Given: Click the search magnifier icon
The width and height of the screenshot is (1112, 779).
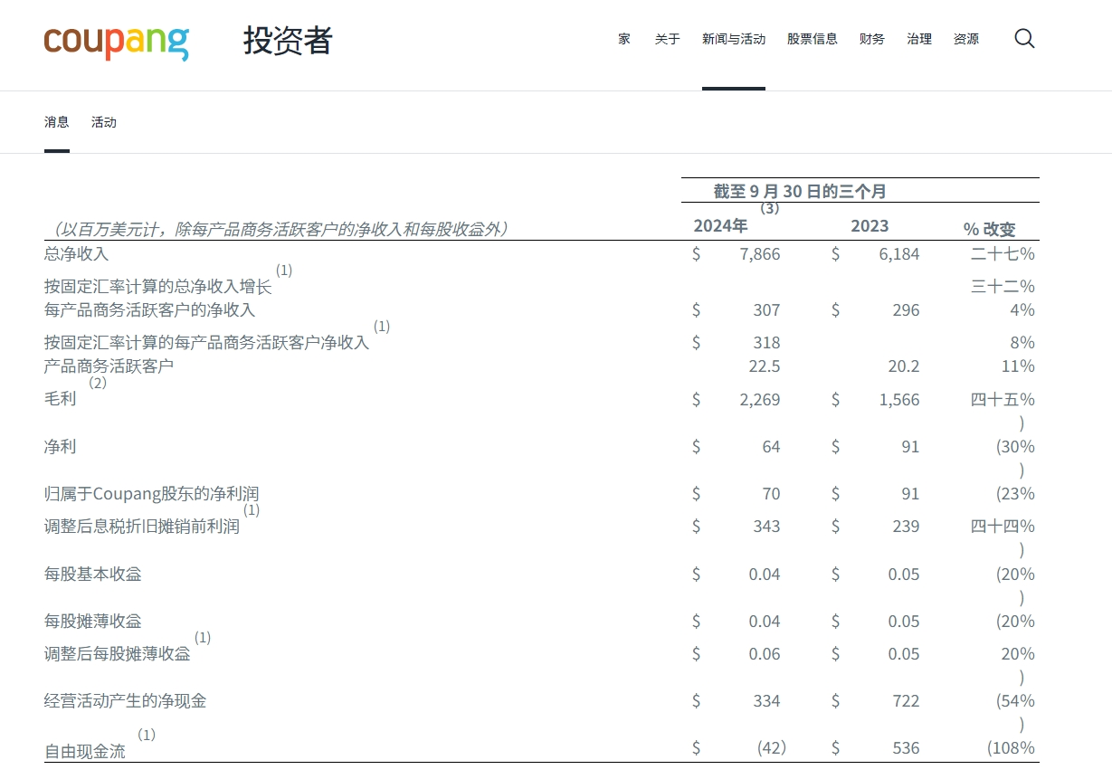Looking at the screenshot, I should pos(1024,39).
